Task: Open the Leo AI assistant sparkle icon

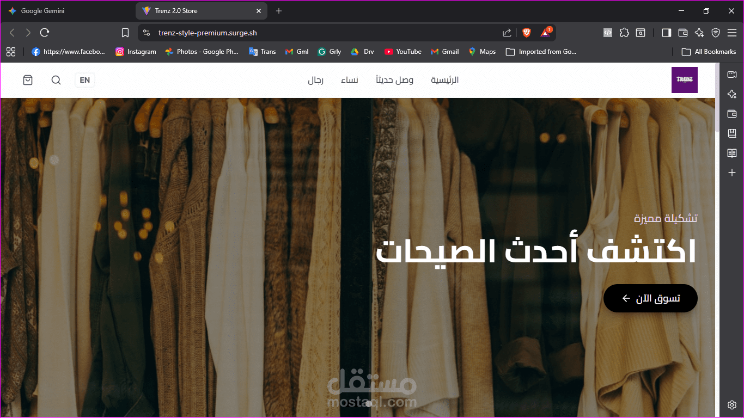Action: pos(699,33)
